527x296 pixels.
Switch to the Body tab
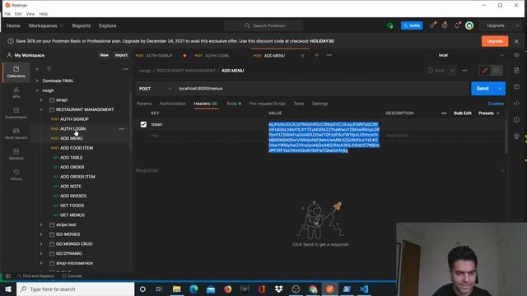pos(234,104)
